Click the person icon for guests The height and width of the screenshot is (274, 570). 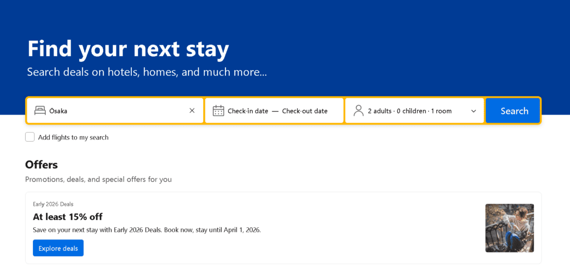point(358,111)
